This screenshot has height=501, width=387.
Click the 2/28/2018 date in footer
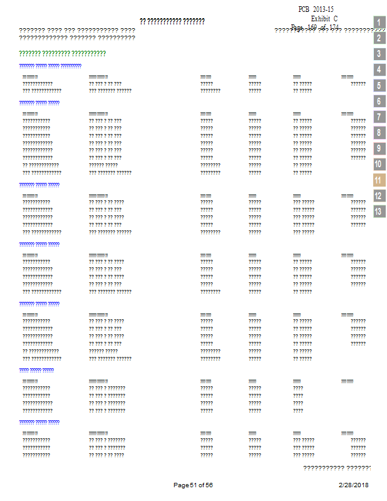click(x=353, y=485)
